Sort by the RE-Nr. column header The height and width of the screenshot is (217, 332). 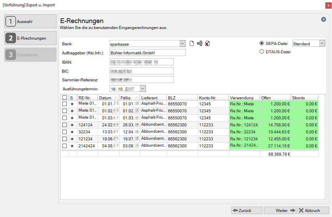coord(88,98)
